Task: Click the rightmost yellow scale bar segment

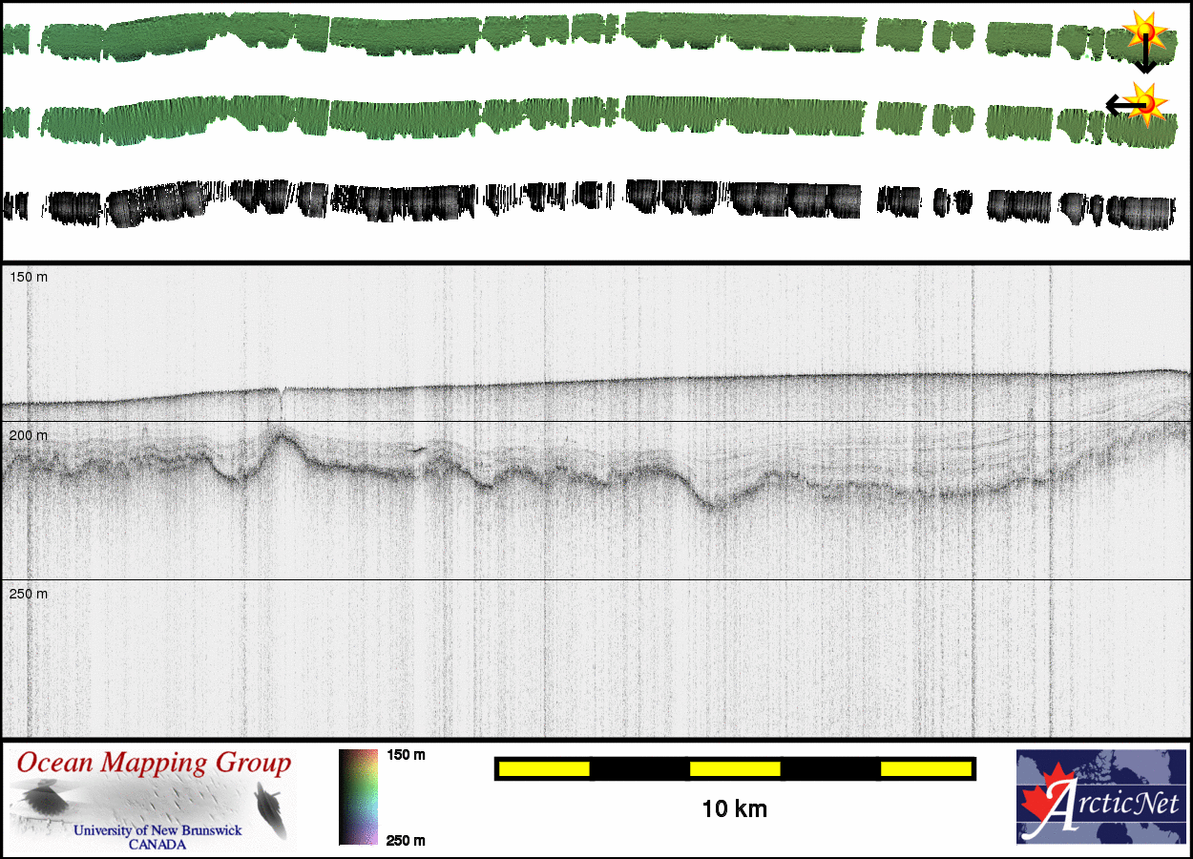Action: point(925,768)
